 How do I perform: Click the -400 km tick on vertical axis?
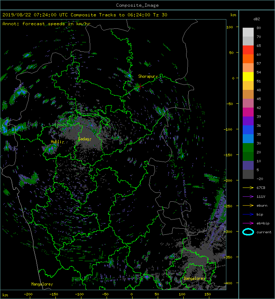(228, 283)
